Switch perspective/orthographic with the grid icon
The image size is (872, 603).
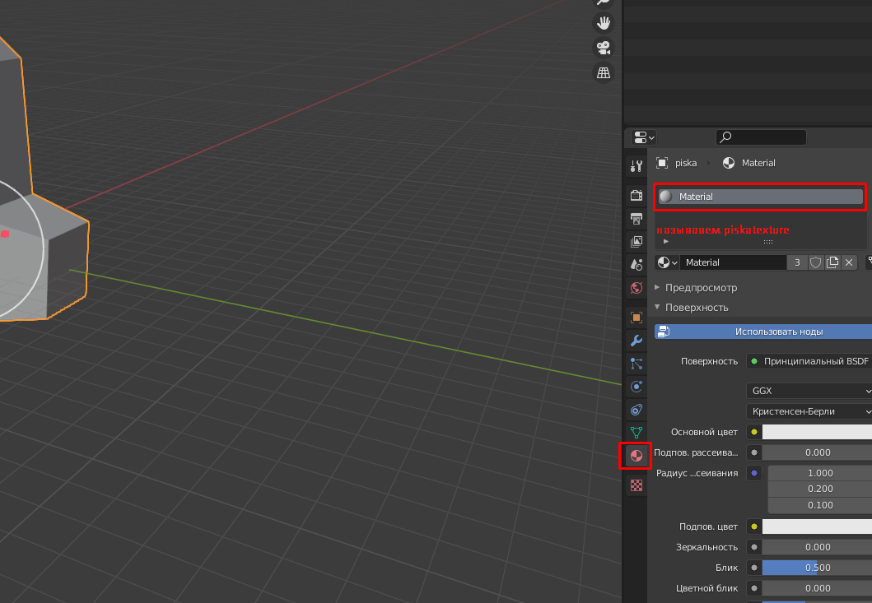click(604, 72)
